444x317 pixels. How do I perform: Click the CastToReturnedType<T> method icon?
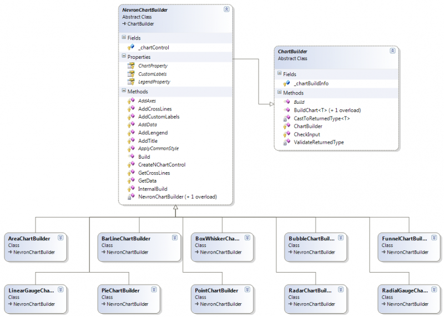[286, 118]
